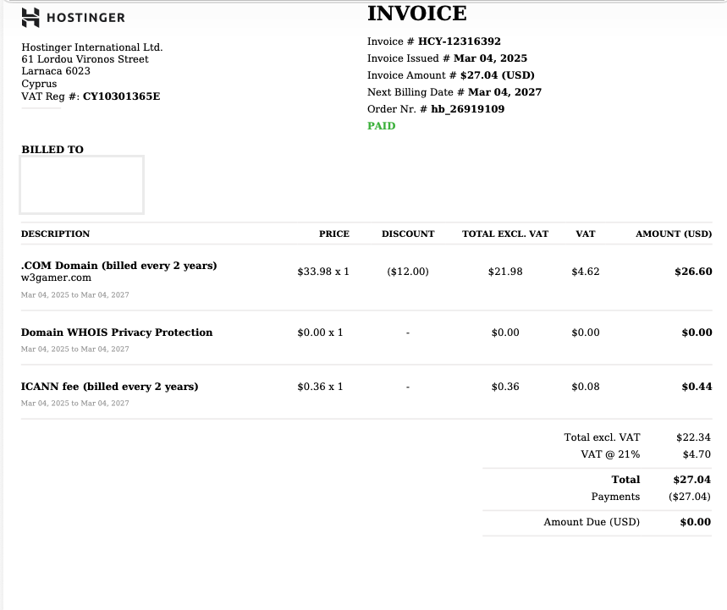Screen dimensions: 727x610
Task: Click the ($27.04) payments value
Action: click(x=690, y=497)
